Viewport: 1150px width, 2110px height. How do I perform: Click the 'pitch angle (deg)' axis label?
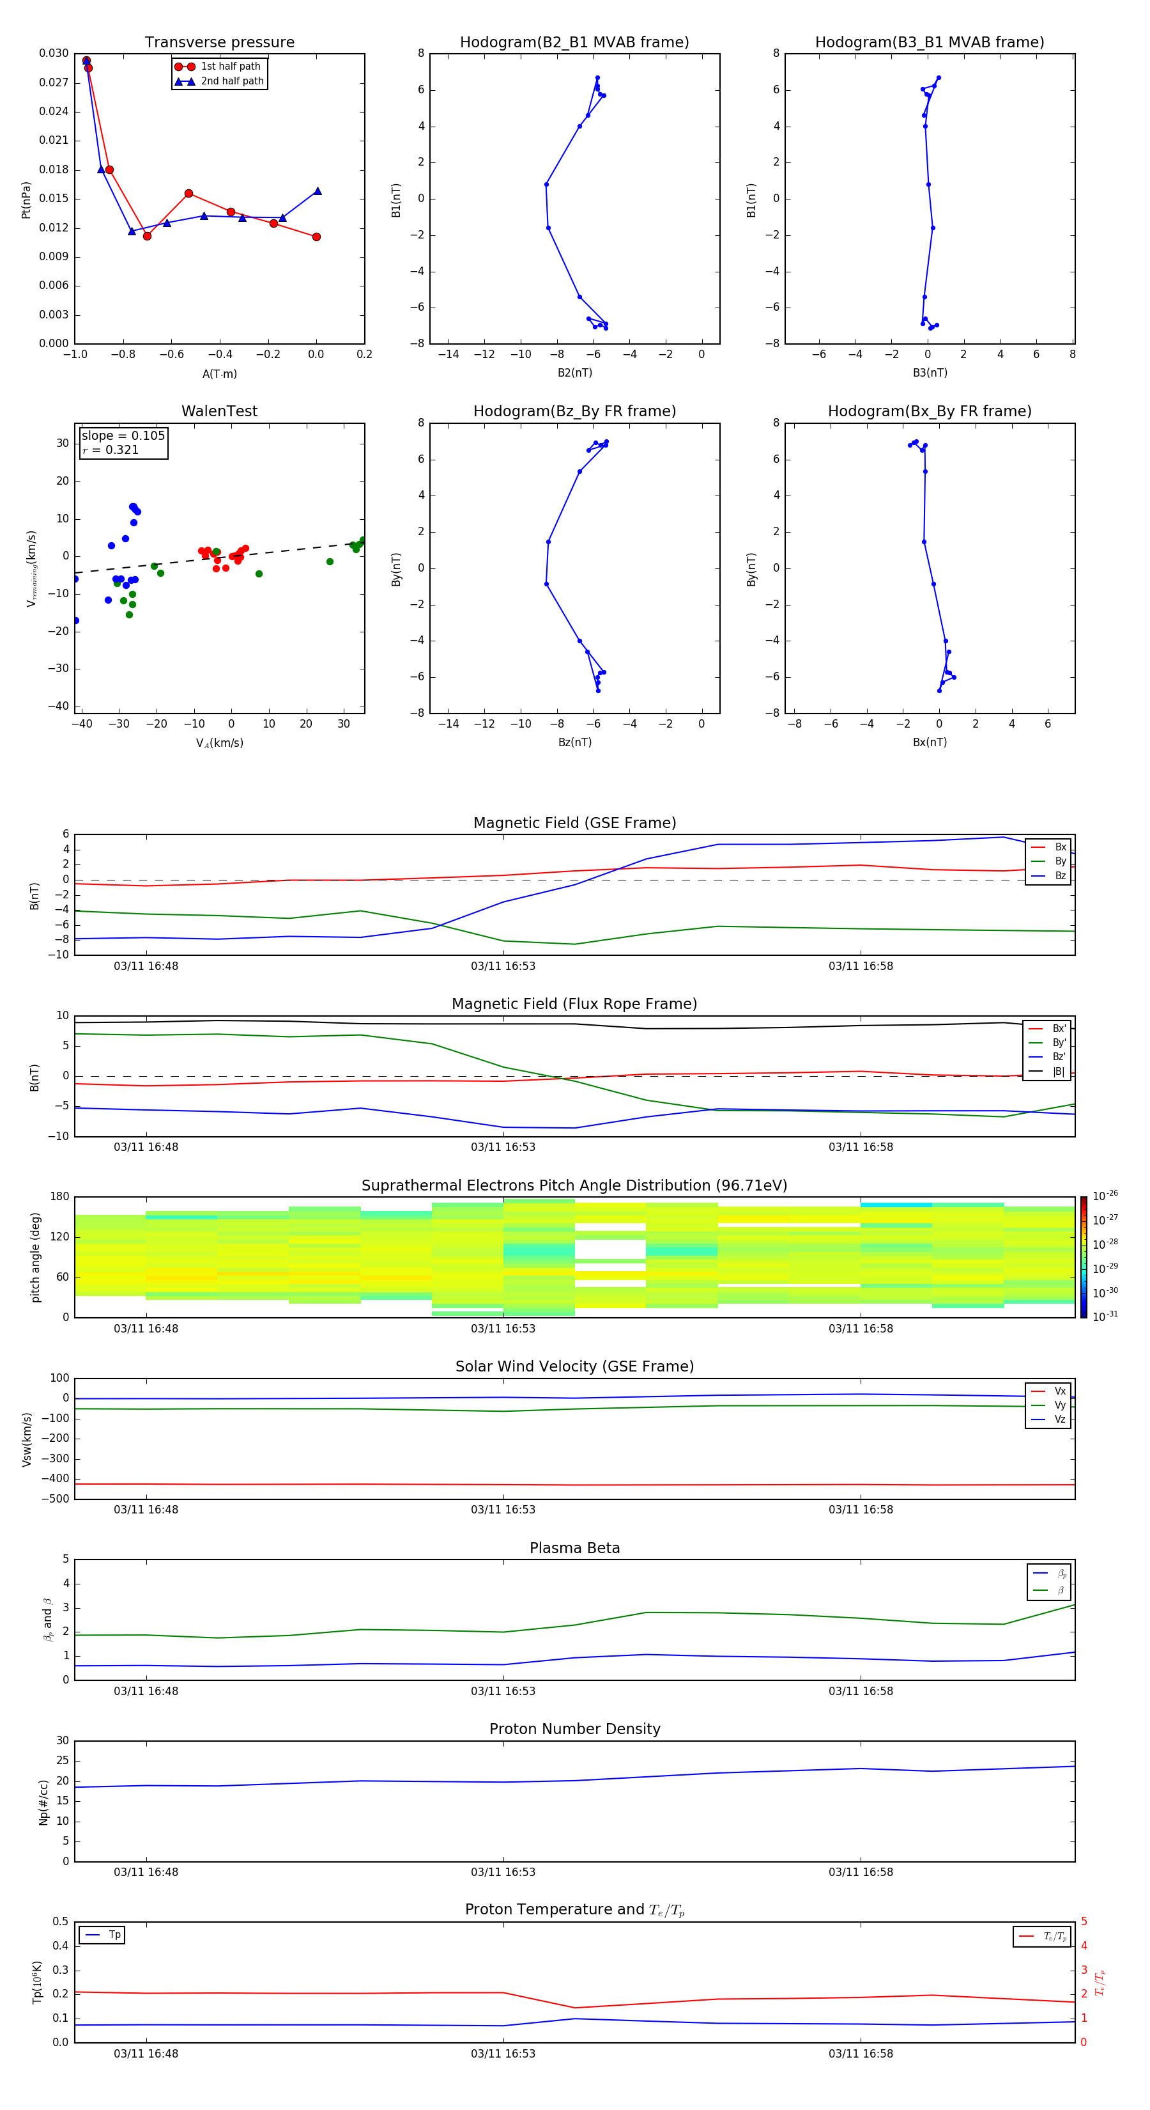click(35, 1257)
